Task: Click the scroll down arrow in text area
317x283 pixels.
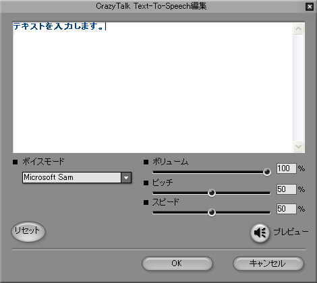Action: point(299,147)
